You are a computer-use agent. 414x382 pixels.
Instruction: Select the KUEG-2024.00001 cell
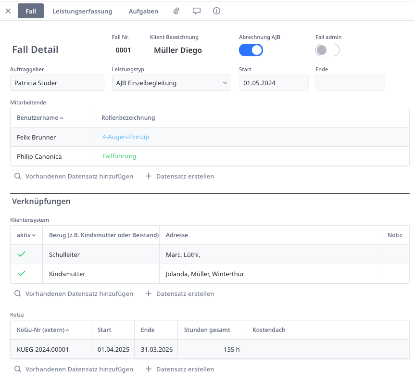click(x=50, y=349)
